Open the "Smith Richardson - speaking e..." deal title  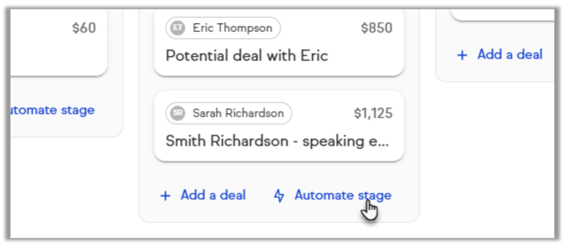[277, 141]
